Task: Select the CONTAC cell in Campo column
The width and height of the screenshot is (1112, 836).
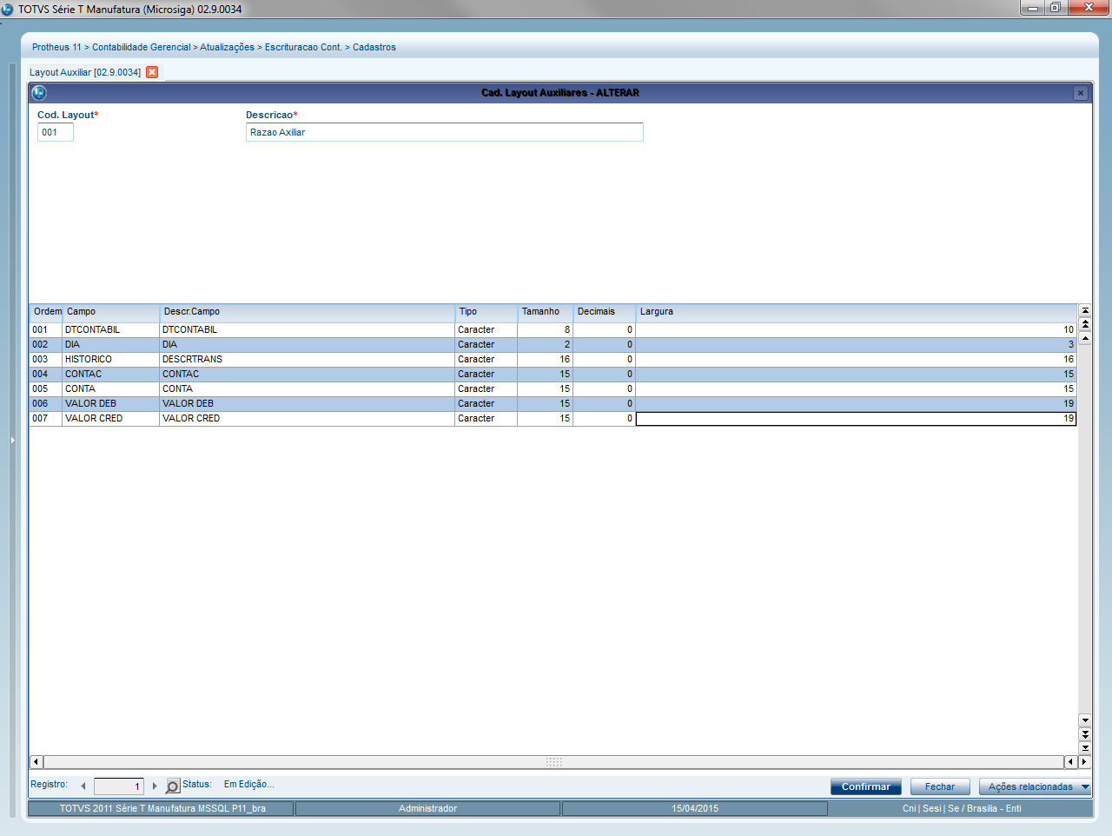Action: (x=111, y=375)
